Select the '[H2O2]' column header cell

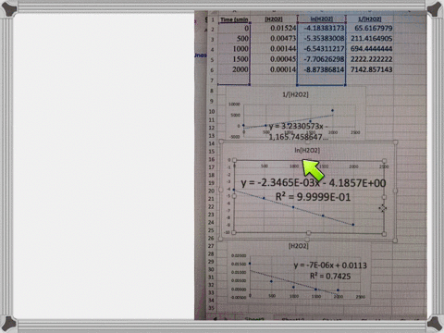tap(274, 19)
